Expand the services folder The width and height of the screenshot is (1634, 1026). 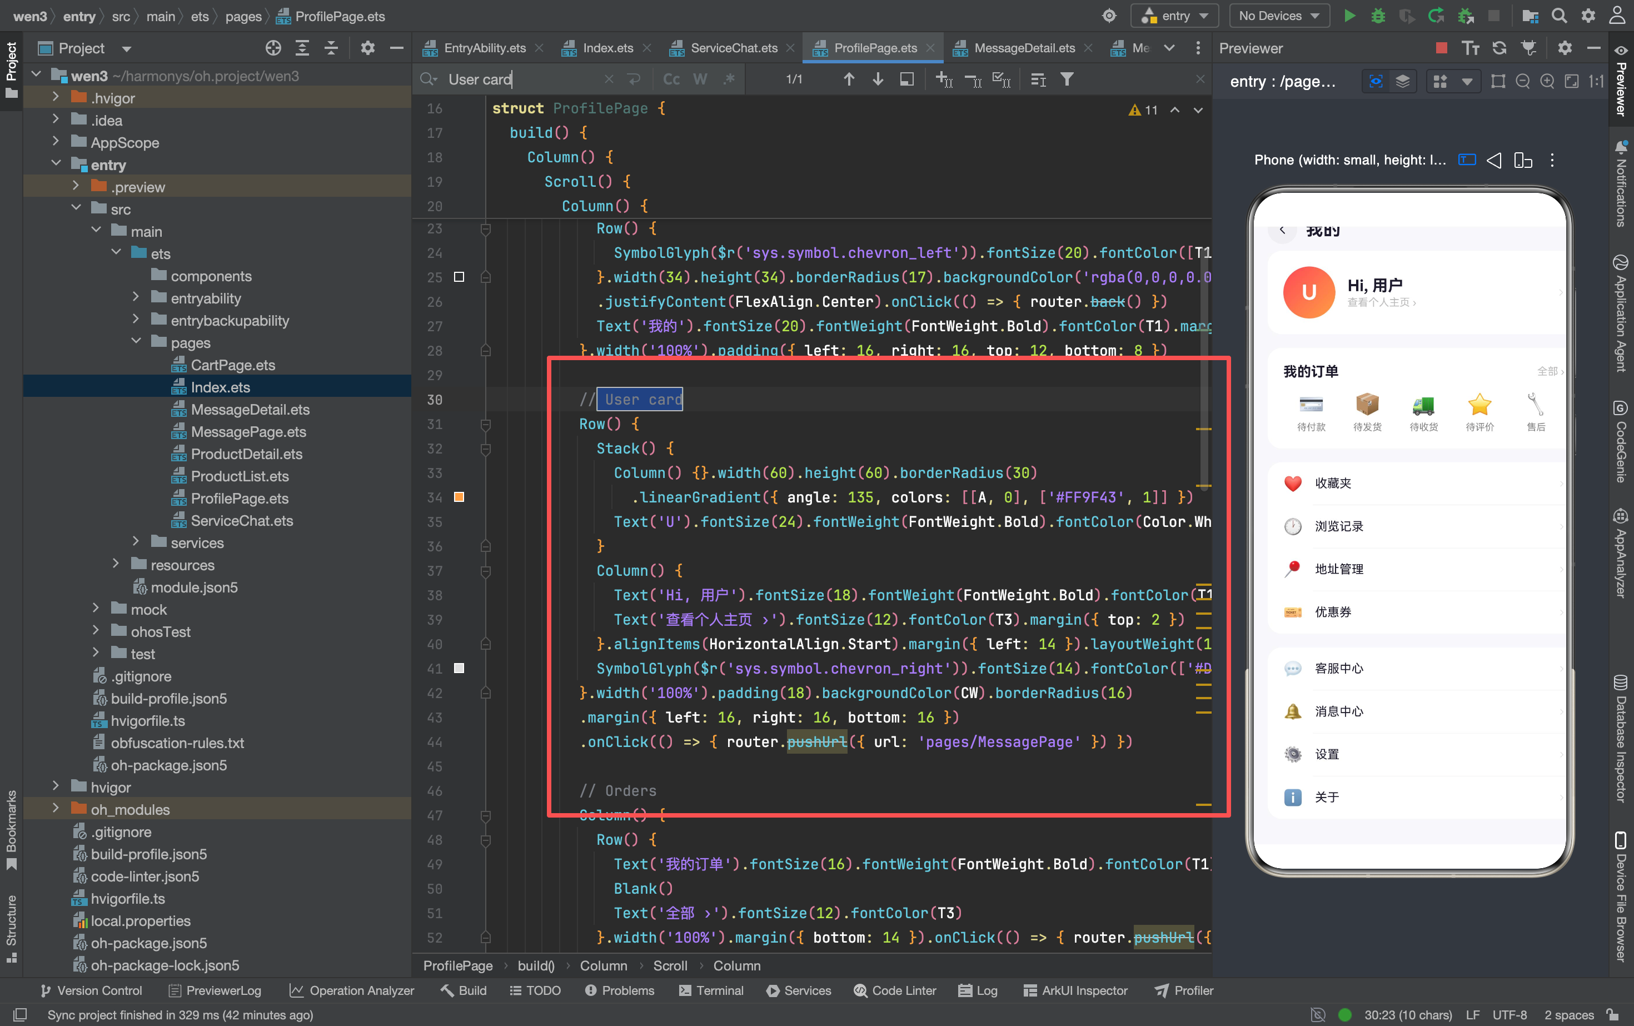(x=135, y=542)
